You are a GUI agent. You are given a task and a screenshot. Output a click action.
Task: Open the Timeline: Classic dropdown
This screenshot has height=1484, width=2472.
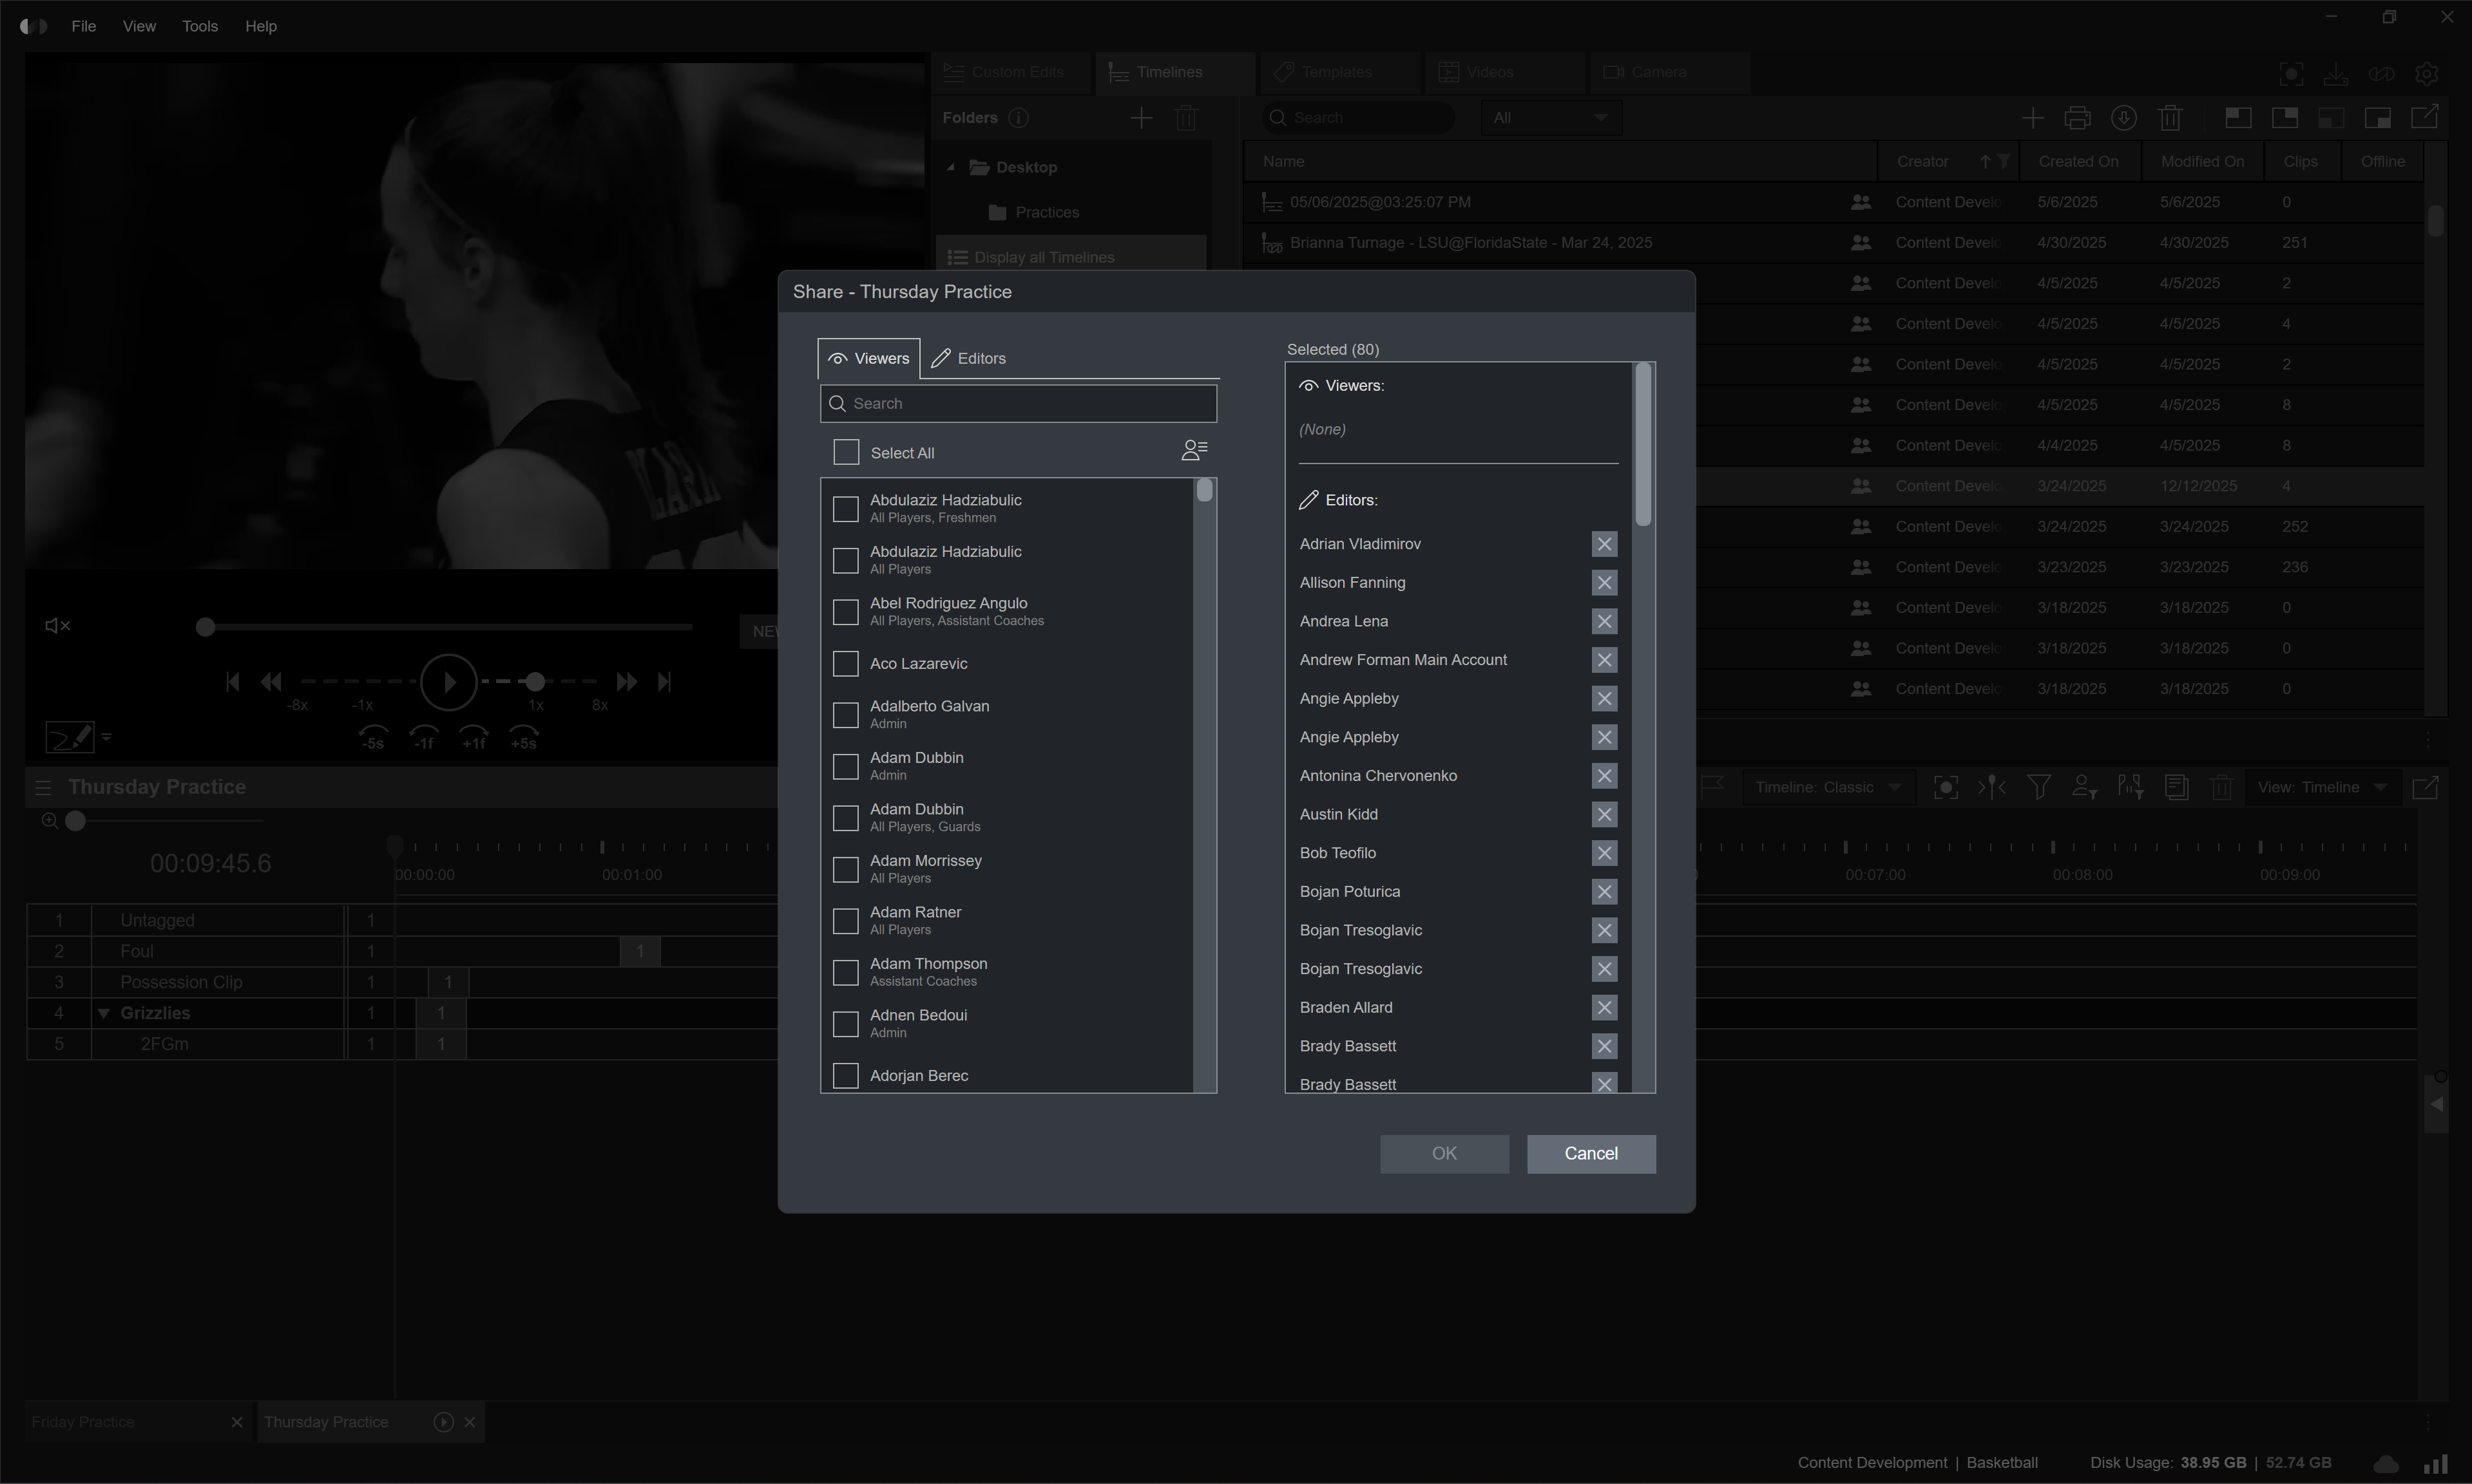click(x=1828, y=787)
